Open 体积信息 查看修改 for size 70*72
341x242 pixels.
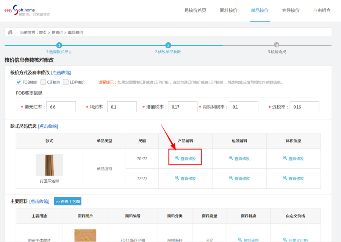click(x=293, y=158)
